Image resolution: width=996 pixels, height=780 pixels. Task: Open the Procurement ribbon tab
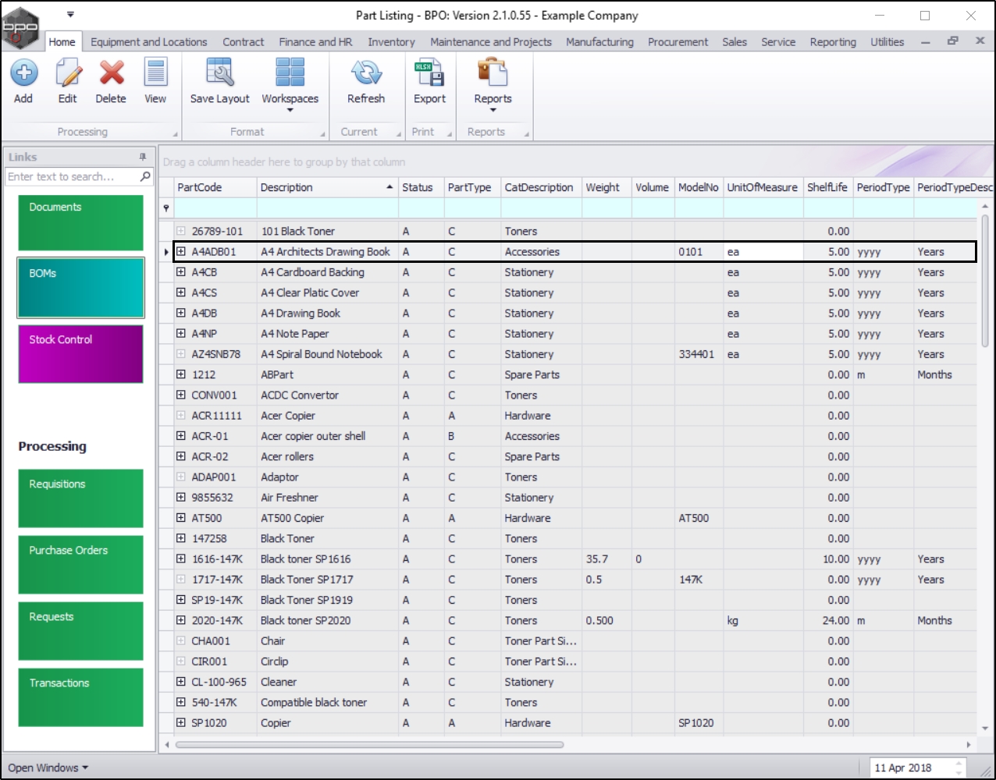678,42
